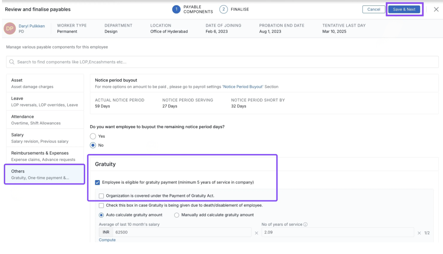Click info icon beside No of years of service
The image size is (443, 254).
click(x=305, y=224)
